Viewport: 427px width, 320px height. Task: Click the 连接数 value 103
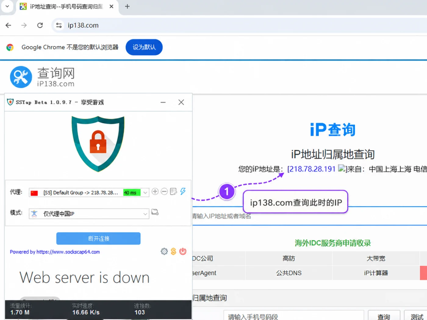pyautogui.click(x=139, y=312)
